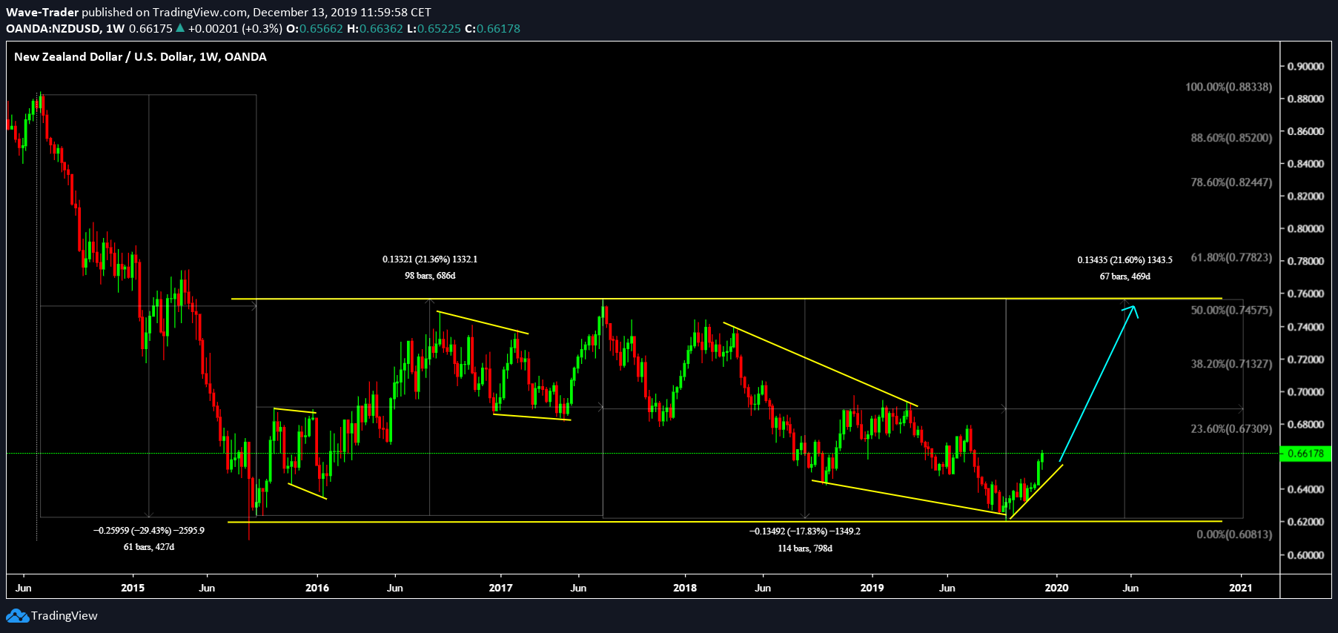Image resolution: width=1338 pixels, height=633 pixels.
Task: Click the 2020 label on the time axis
Action: click(x=1056, y=588)
